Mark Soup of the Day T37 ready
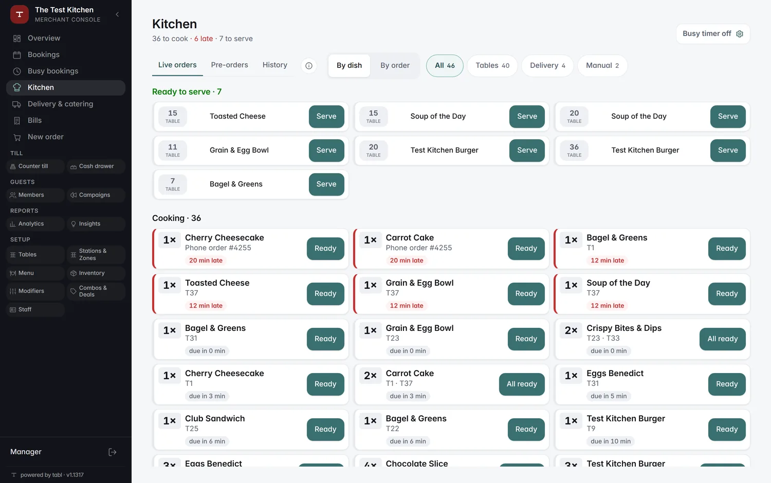This screenshot has height=483, width=771. tap(727, 294)
